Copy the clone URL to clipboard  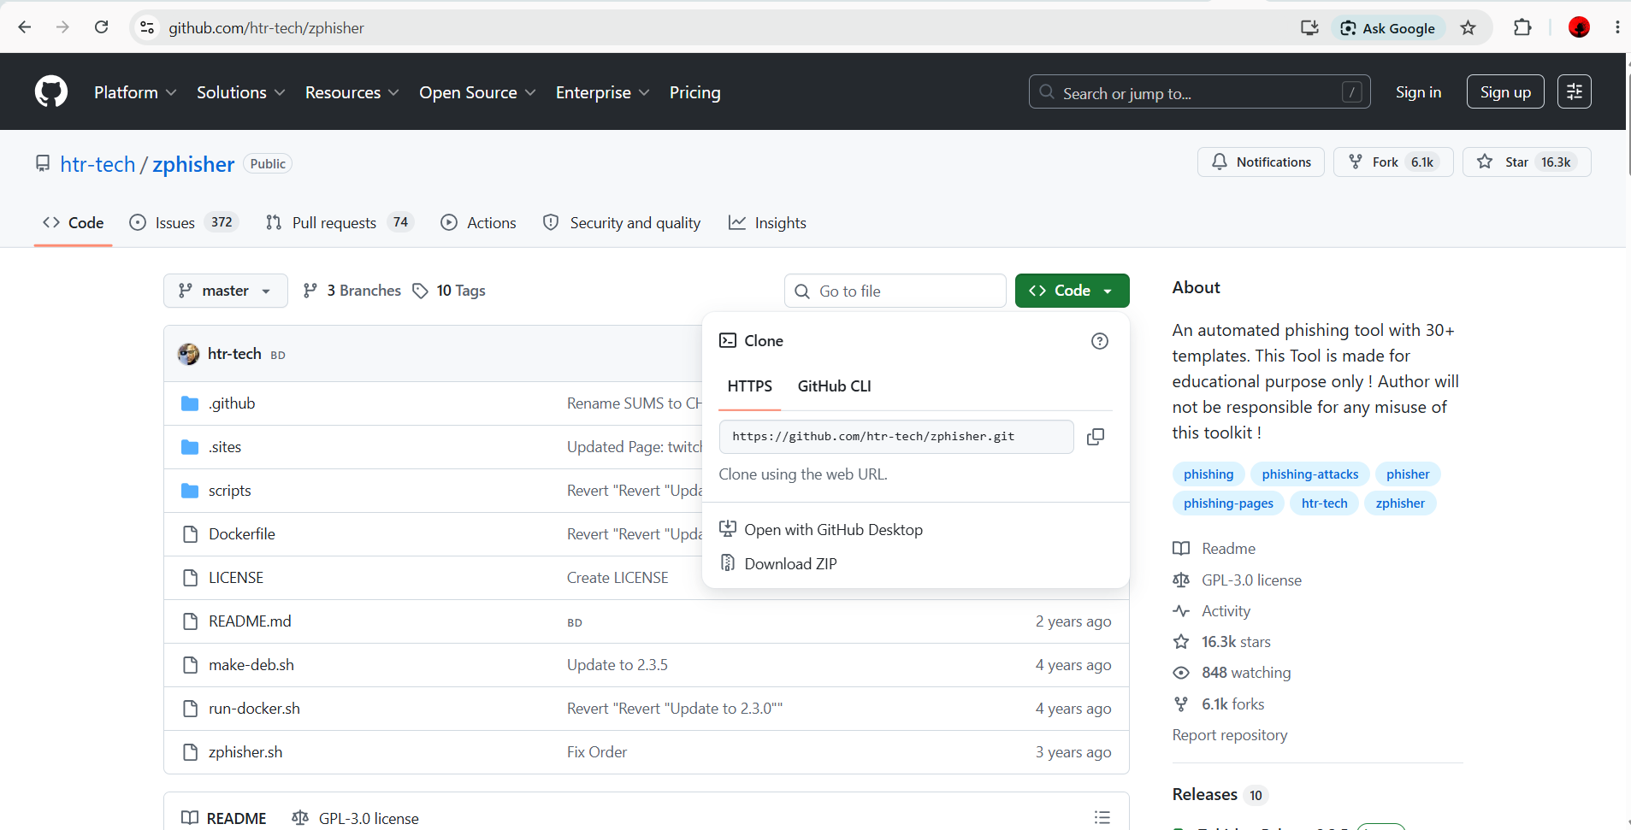[x=1095, y=437]
